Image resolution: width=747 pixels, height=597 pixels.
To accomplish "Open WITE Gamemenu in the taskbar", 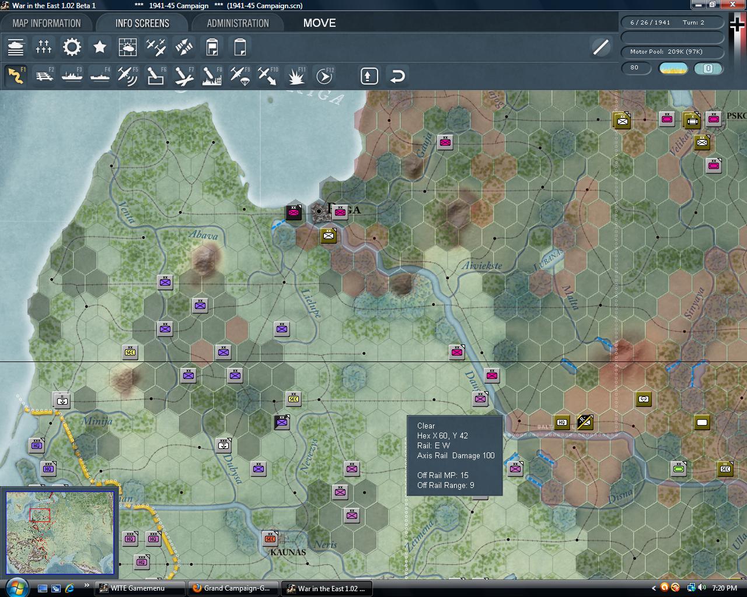I will tap(140, 588).
